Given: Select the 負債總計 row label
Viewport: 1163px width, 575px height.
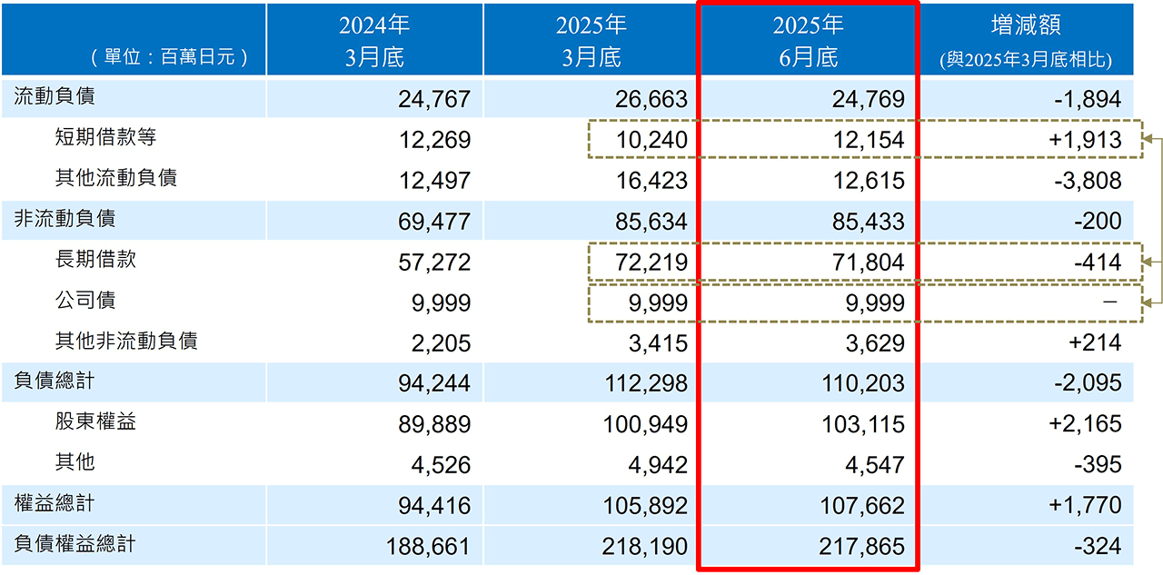Looking at the screenshot, I should pos(53,382).
